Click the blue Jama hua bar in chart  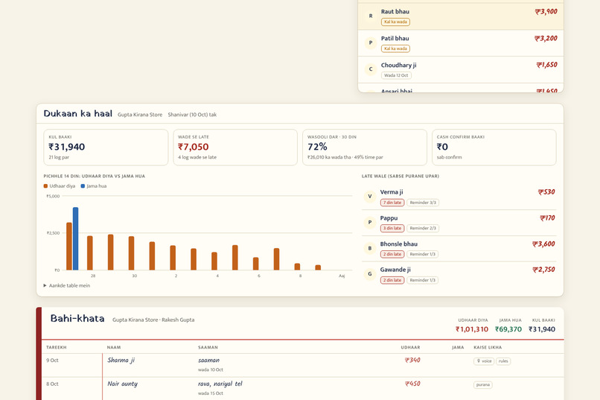point(75,238)
